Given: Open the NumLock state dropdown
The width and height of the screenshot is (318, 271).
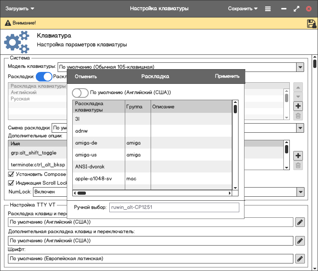Looking at the screenshot, I should coord(300,192).
